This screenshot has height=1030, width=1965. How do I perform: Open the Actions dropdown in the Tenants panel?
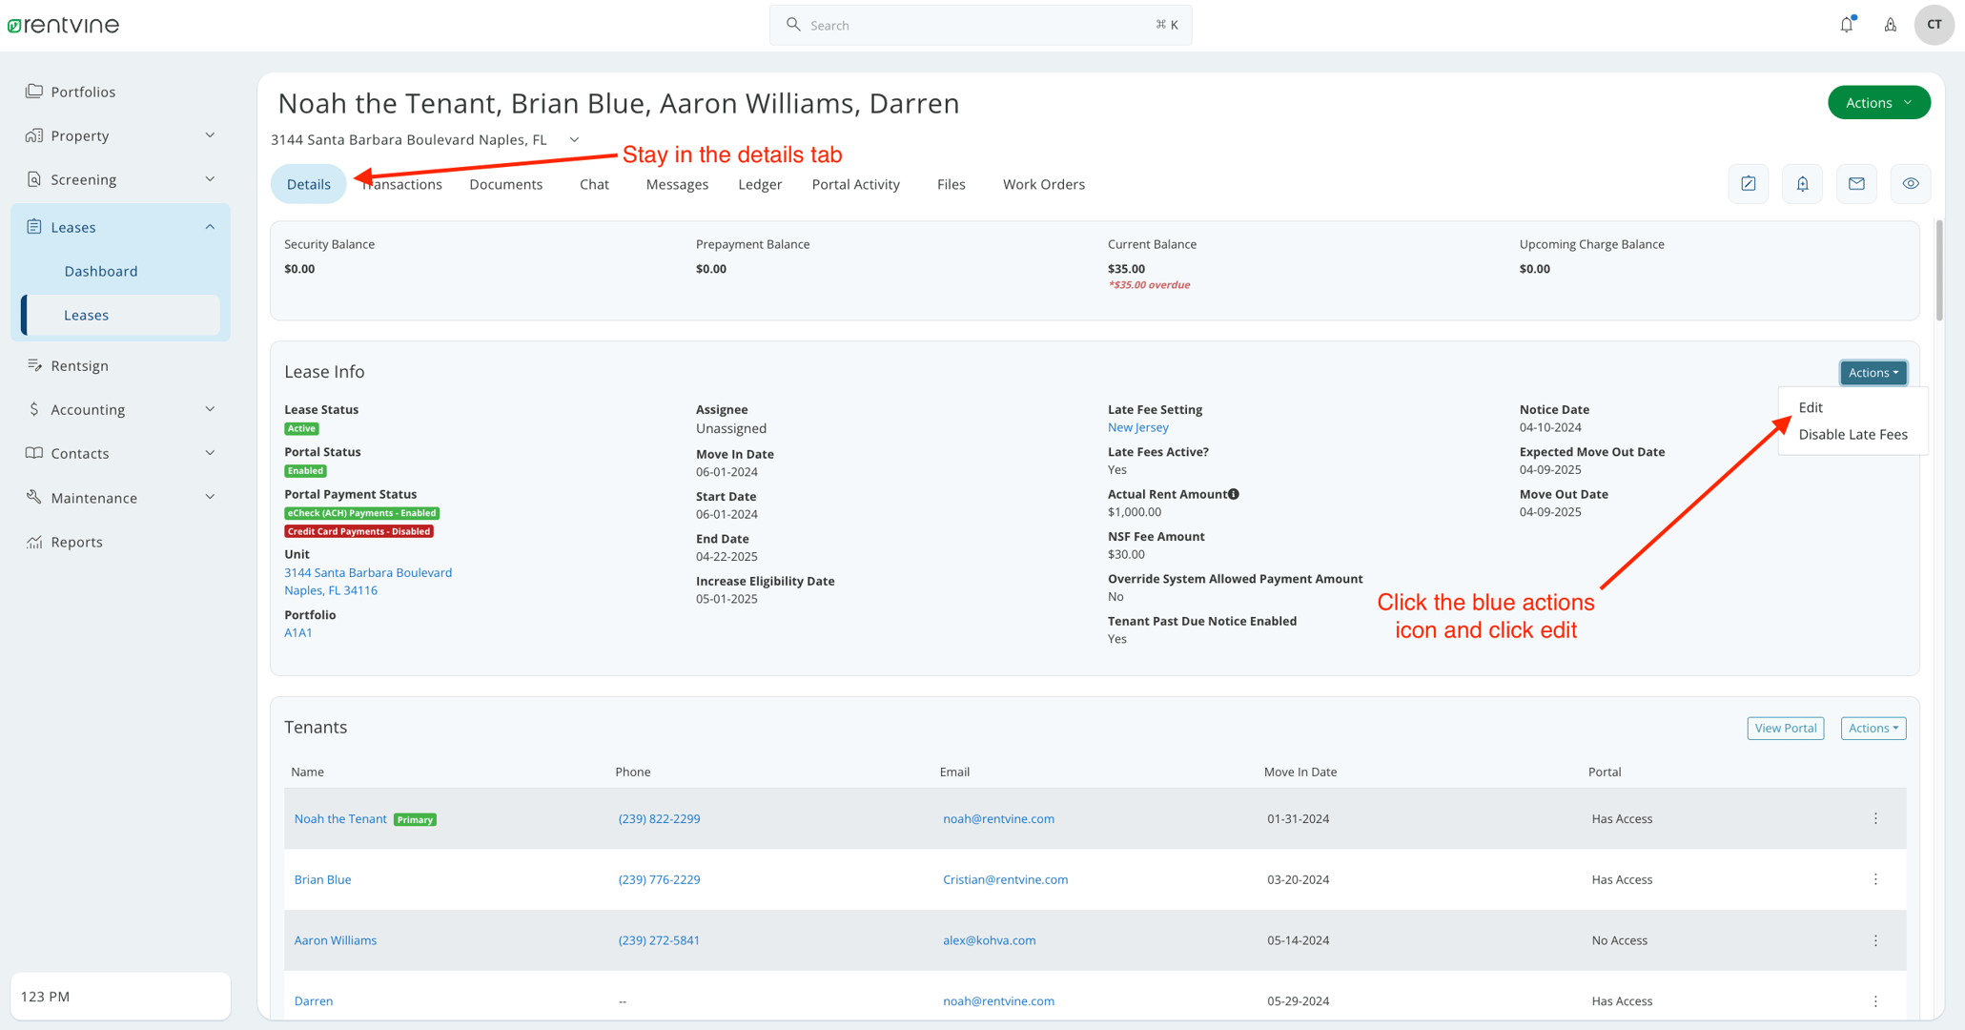pos(1872,727)
